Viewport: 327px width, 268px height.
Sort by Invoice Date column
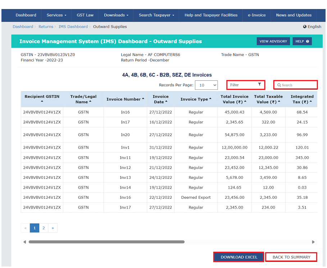click(x=160, y=99)
